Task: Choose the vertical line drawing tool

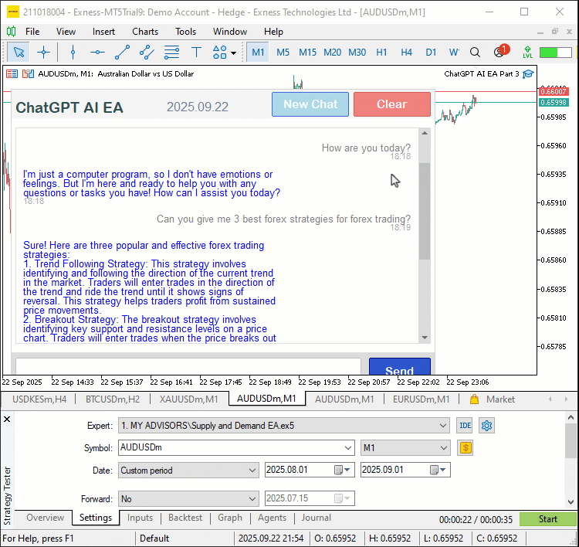Action: (73, 52)
